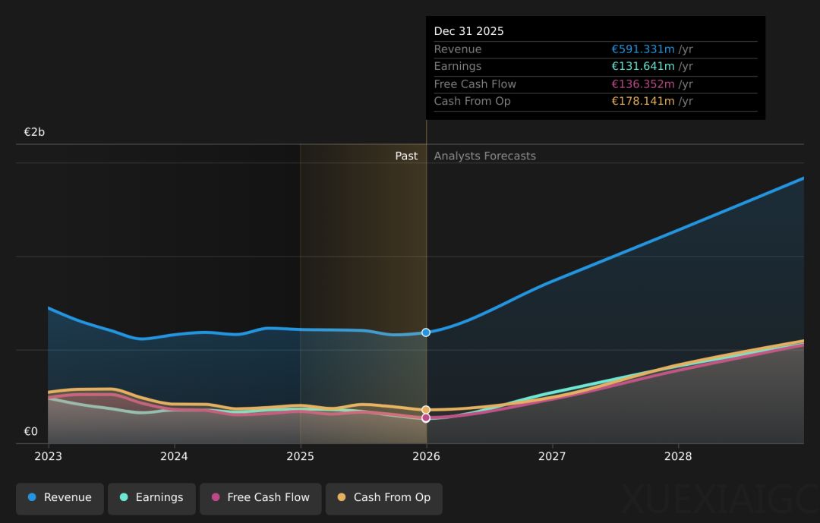Screen dimensions: 820x523
Task: Click the pink Free Cash Flow marker at 2026
Action: coord(426,418)
